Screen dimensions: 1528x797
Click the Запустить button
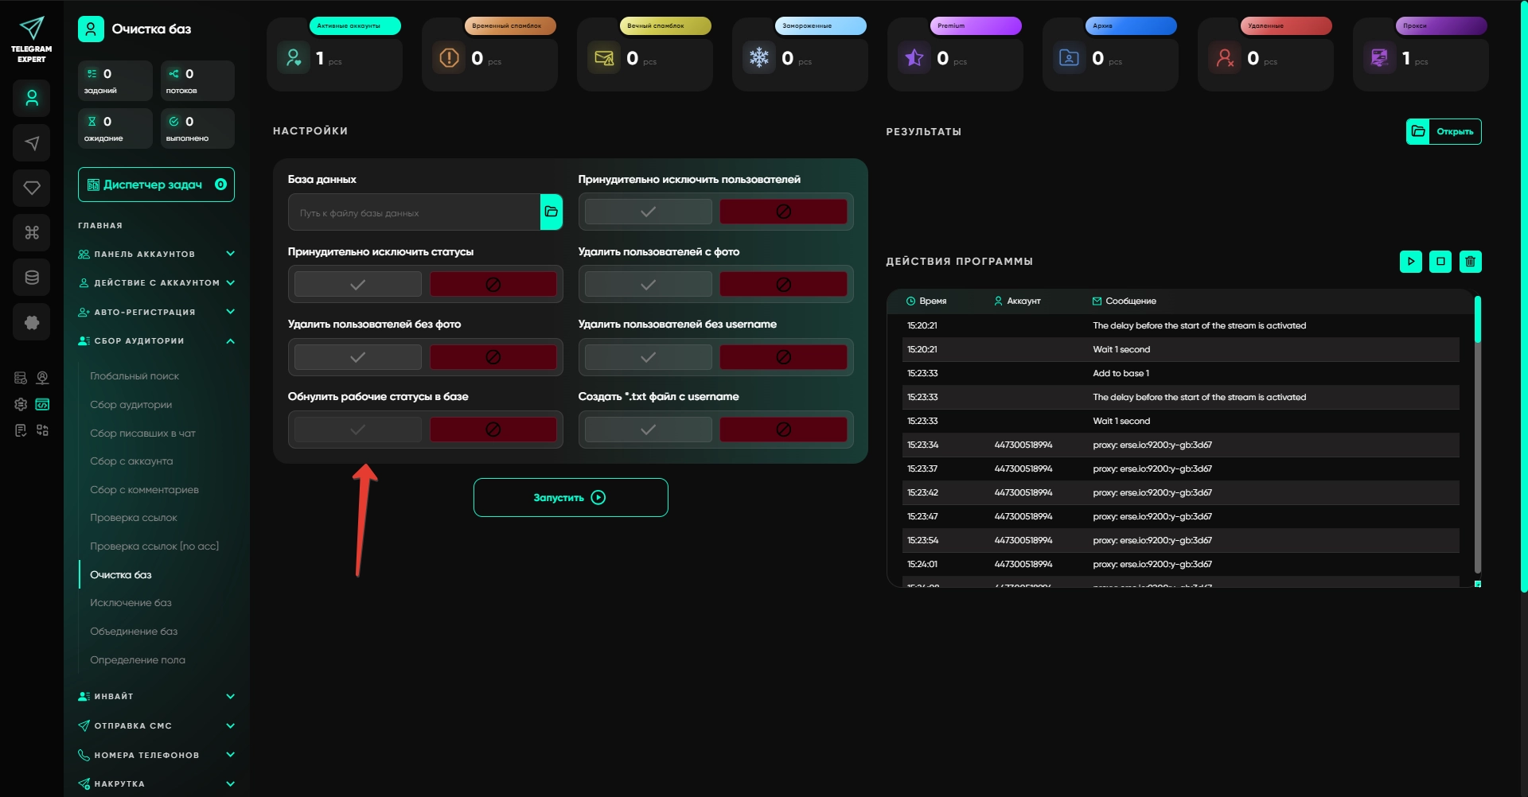pos(571,497)
